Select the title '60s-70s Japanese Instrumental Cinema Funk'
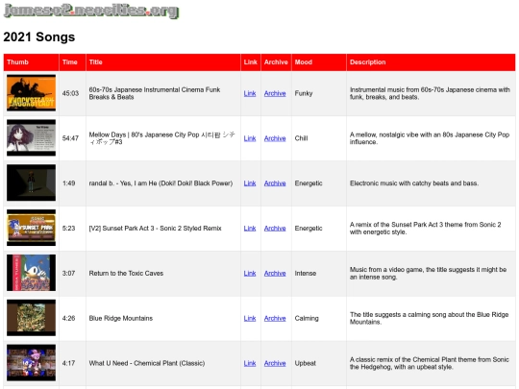Viewport: 519px width, 389px height. coord(155,93)
